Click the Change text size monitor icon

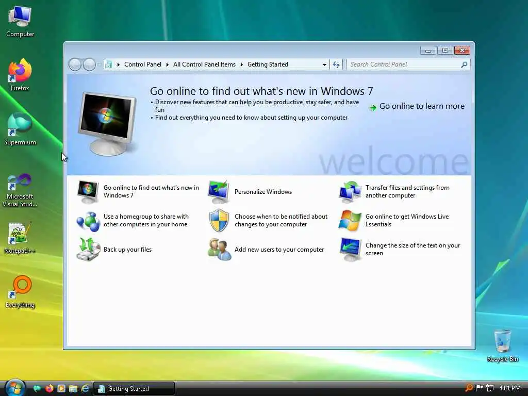click(x=350, y=250)
